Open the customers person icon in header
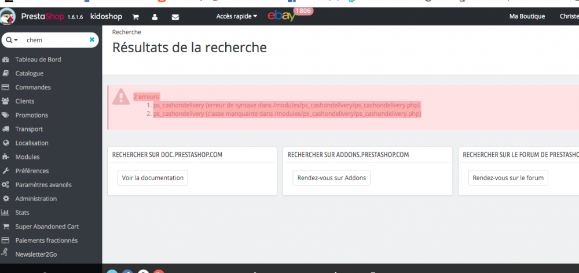This screenshot has width=579, height=273. pos(155,17)
